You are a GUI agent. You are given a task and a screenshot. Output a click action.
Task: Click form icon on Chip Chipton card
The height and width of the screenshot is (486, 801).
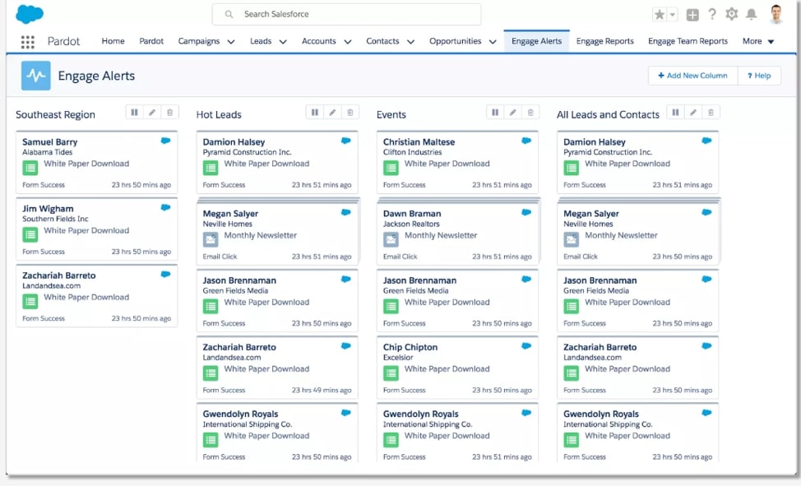coord(391,373)
